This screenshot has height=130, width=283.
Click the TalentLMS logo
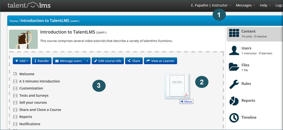click(x=29, y=5)
